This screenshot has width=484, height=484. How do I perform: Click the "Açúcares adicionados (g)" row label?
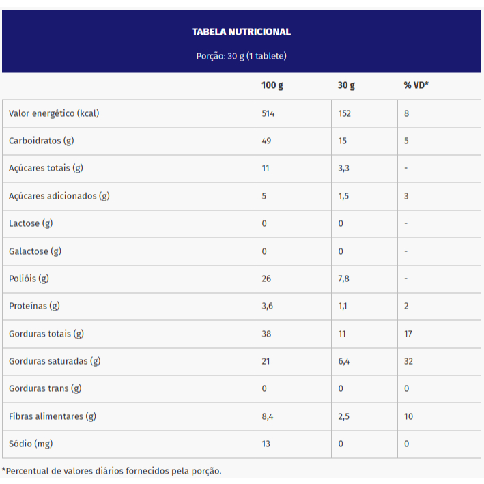click(x=59, y=196)
